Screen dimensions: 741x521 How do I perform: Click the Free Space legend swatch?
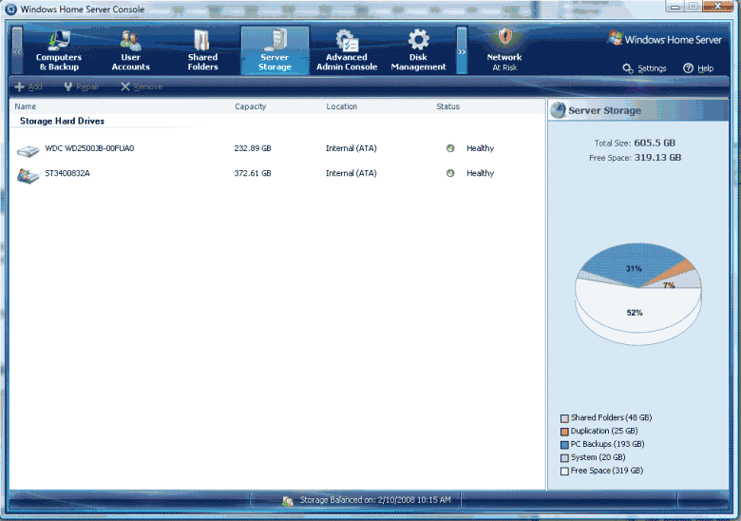click(564, 471)
